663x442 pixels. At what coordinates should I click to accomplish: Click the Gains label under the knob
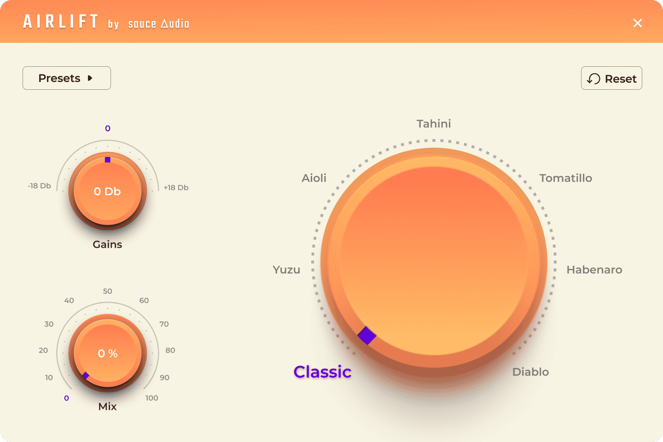point(108,244)
